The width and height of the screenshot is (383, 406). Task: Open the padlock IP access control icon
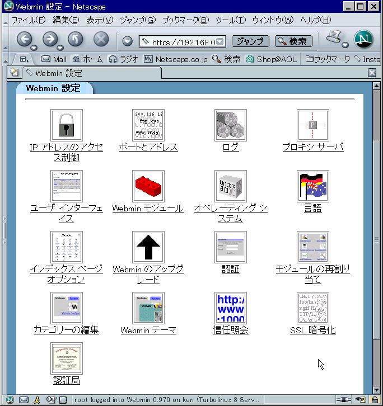(x=66, y=125)
